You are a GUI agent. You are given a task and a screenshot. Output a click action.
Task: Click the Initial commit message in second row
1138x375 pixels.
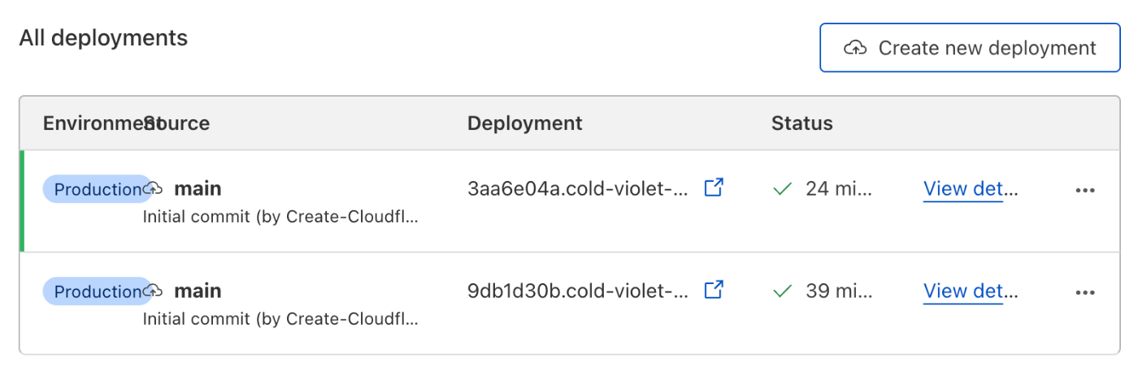(x=281, y=320)
